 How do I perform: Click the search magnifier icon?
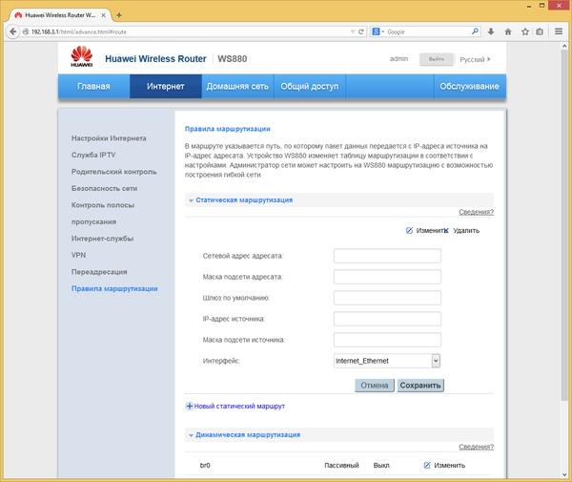[475, 31]
